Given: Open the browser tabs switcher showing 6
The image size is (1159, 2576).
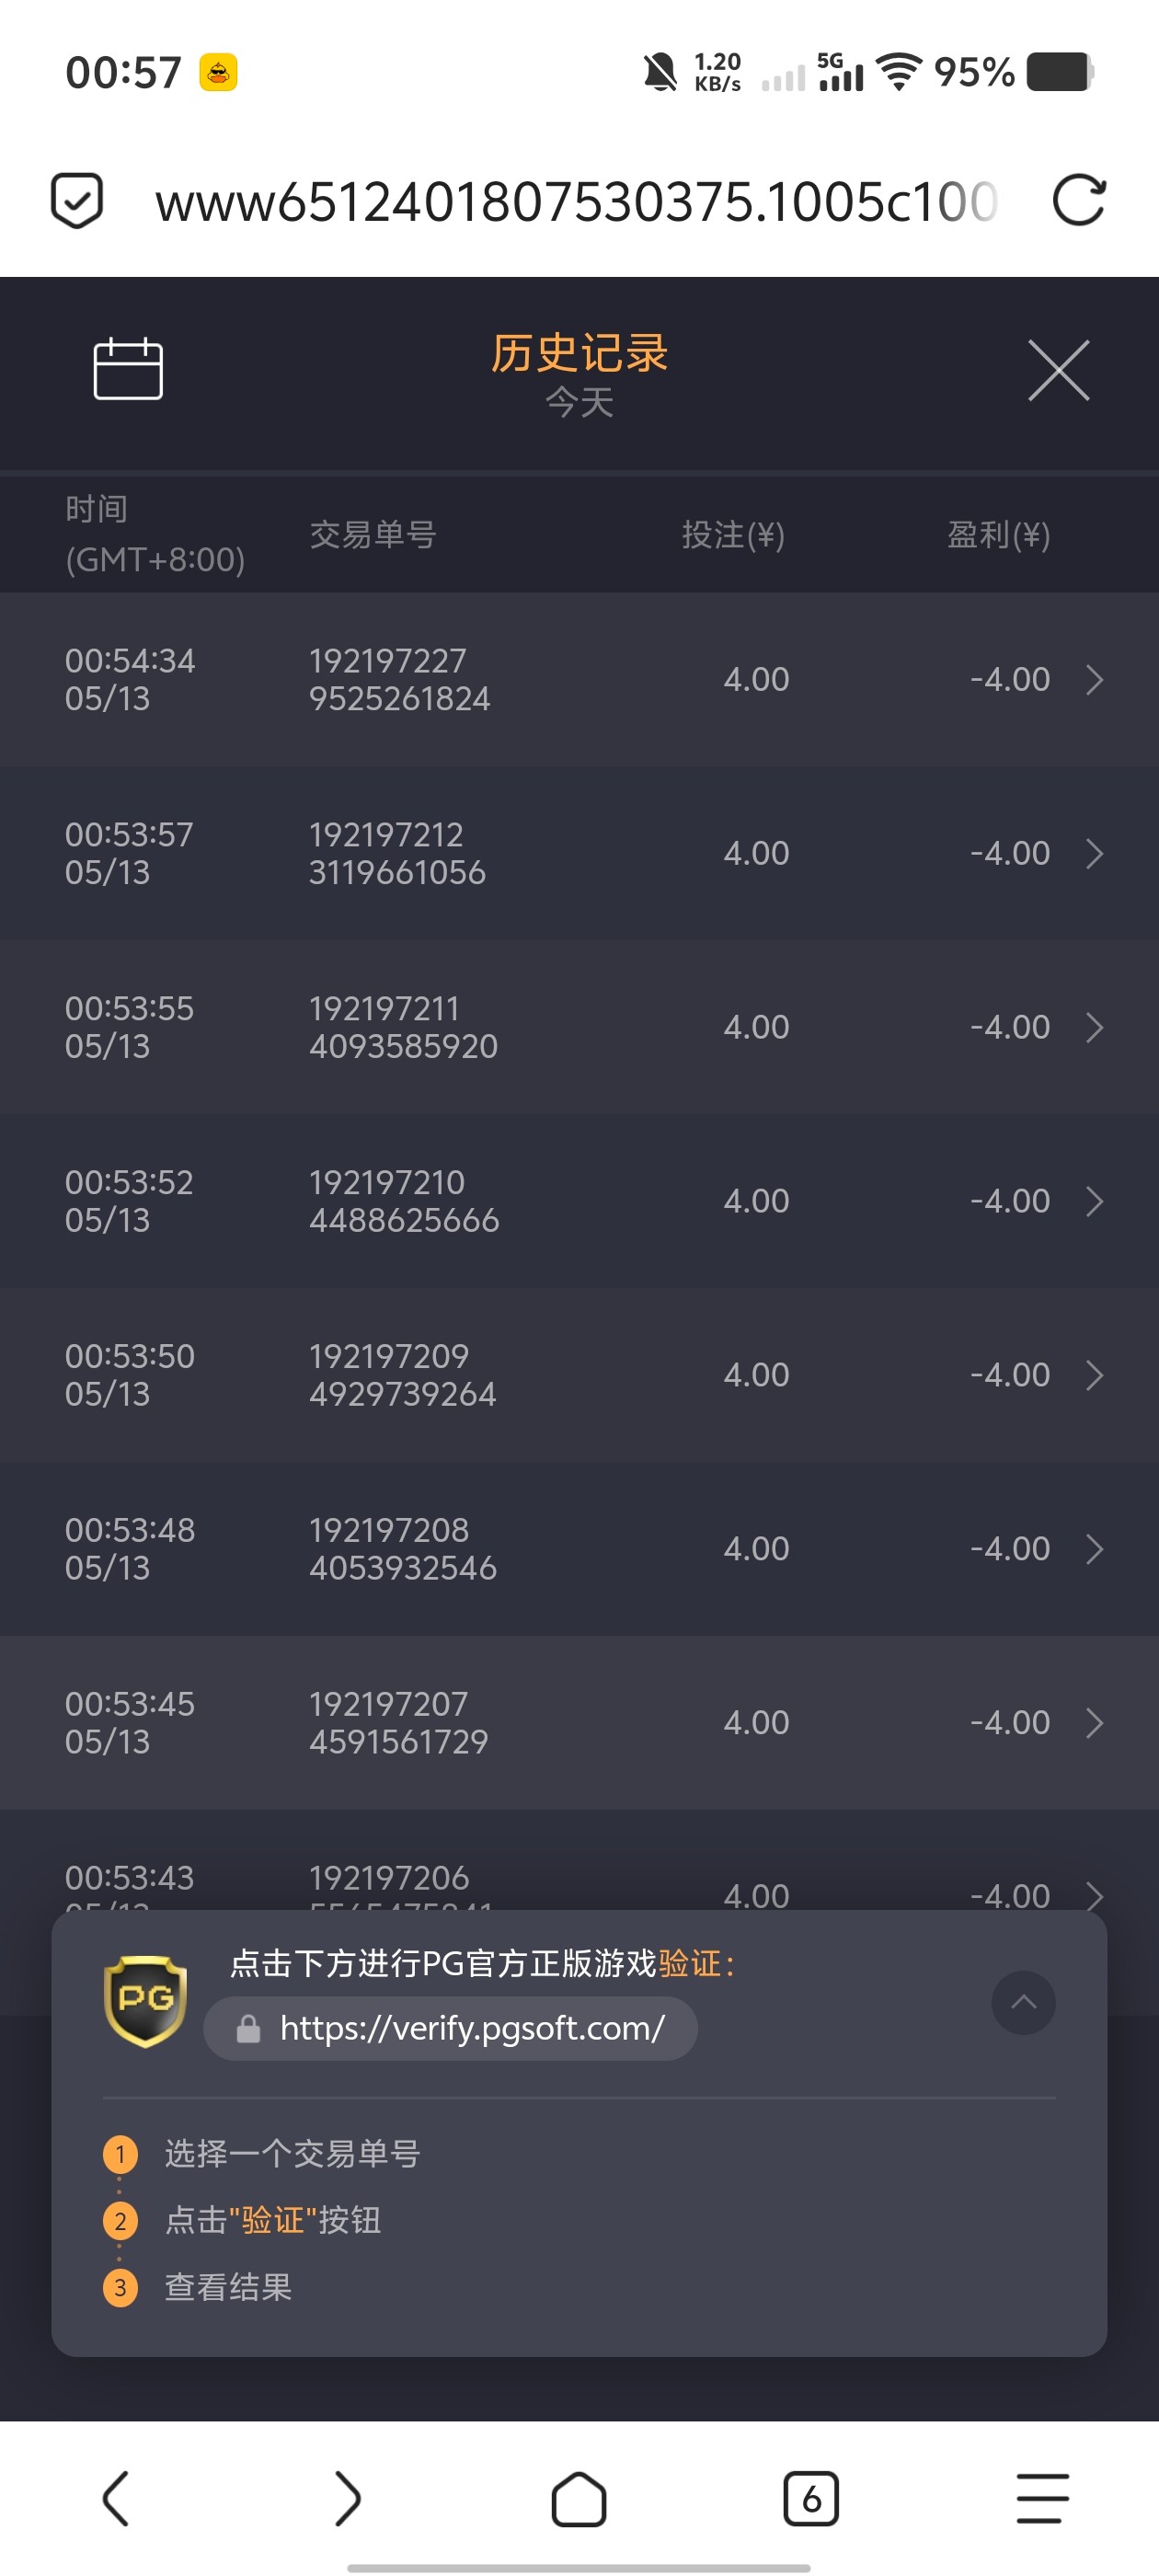Looking at the screenshot, I should [x=810, y=2499].
